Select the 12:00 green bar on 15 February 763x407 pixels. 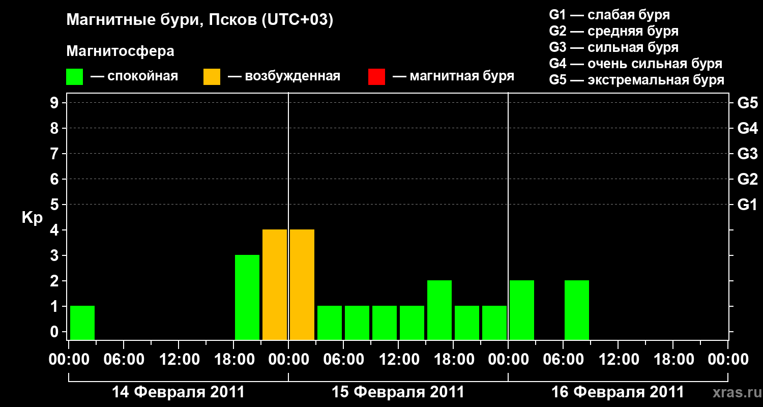[x=412, y=323]
